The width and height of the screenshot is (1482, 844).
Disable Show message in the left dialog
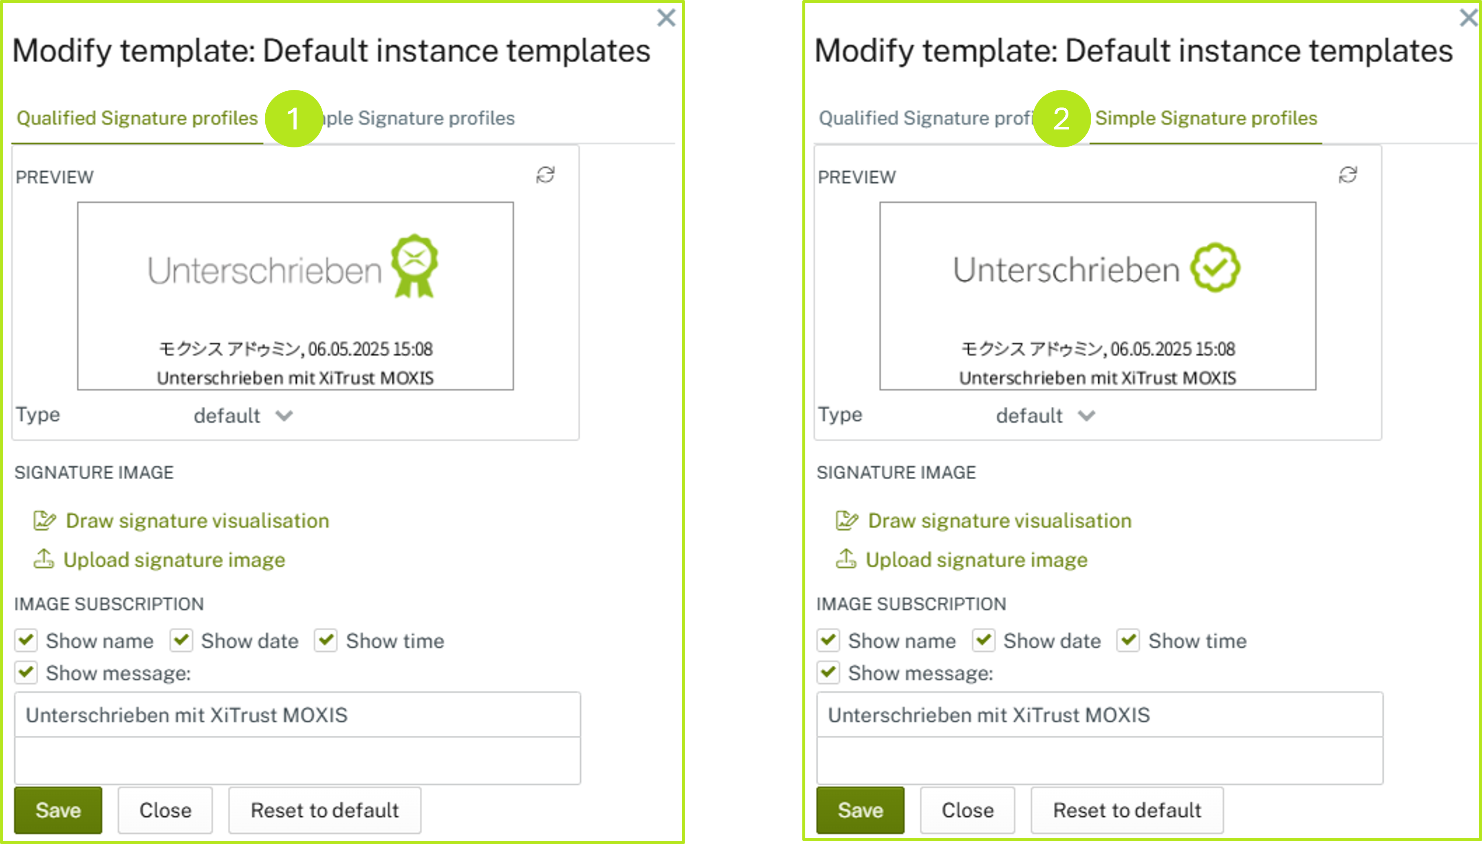(x=26, y=673)
